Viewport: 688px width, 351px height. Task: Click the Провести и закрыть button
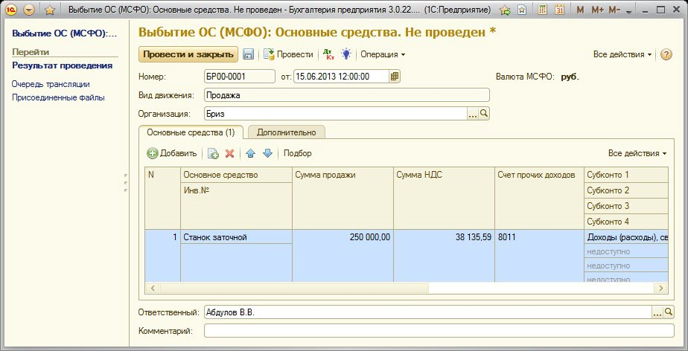tap(188, 54)
